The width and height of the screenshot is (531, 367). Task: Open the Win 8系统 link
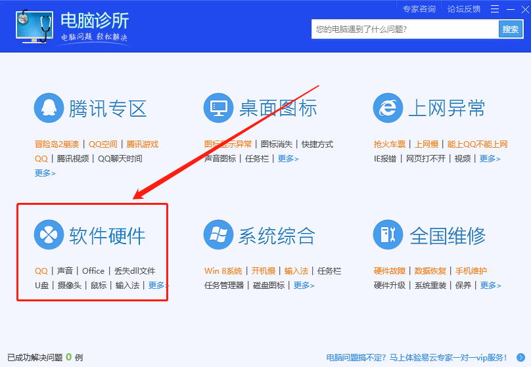tap(223, 271)
